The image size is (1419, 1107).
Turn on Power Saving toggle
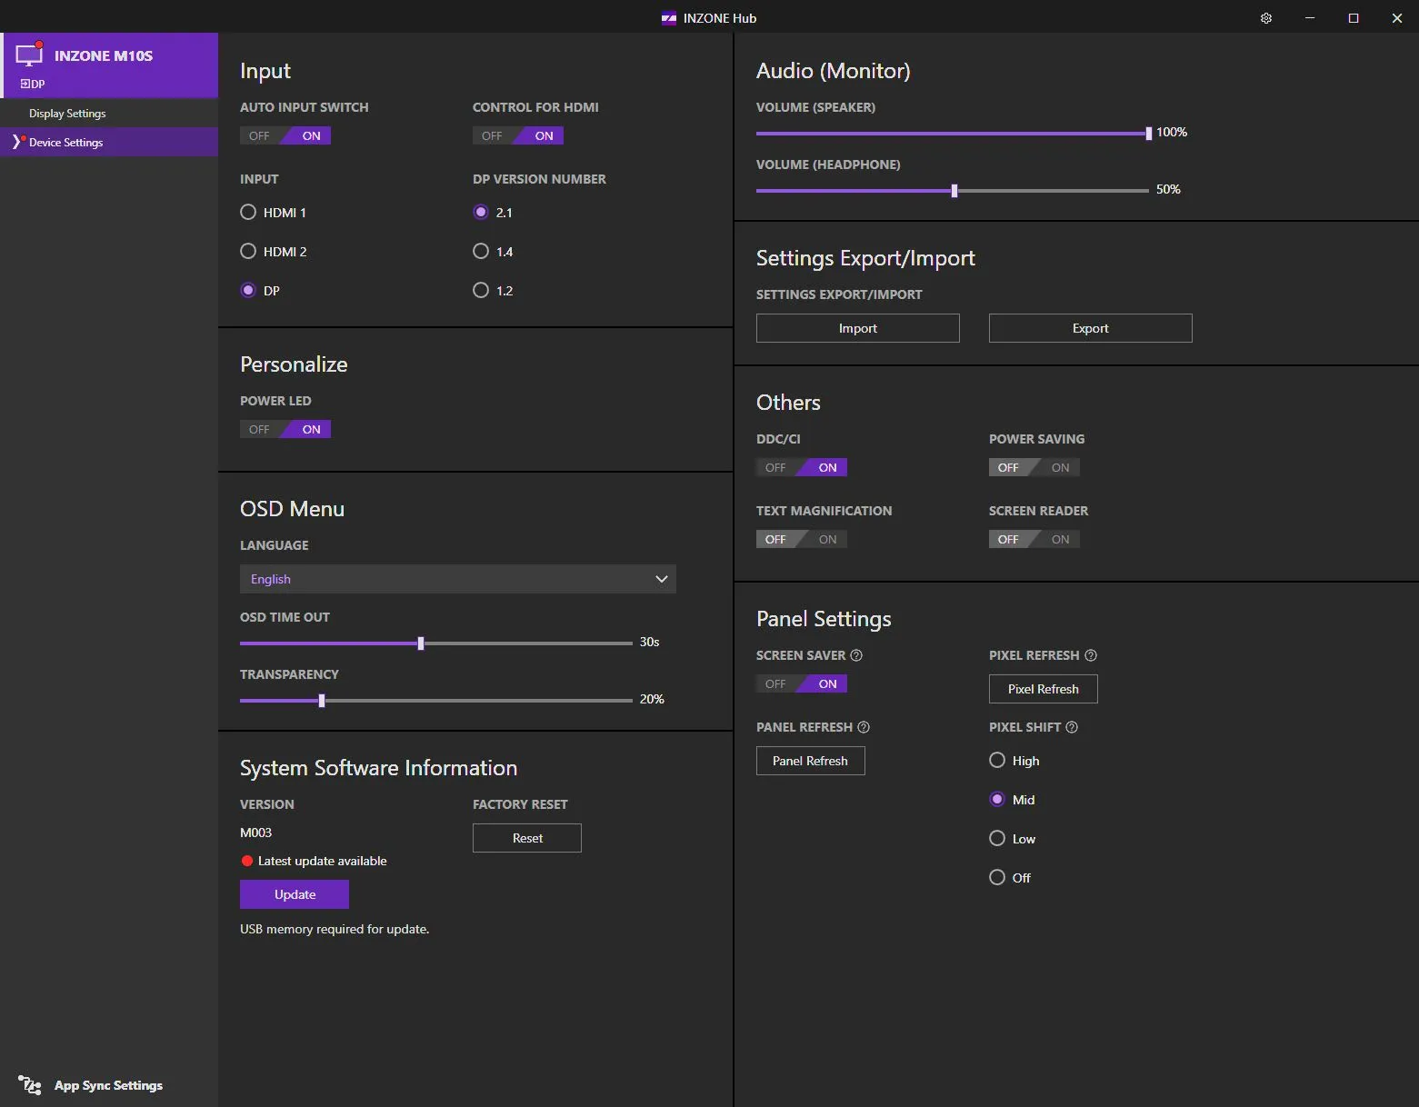tap(1059, 467)
